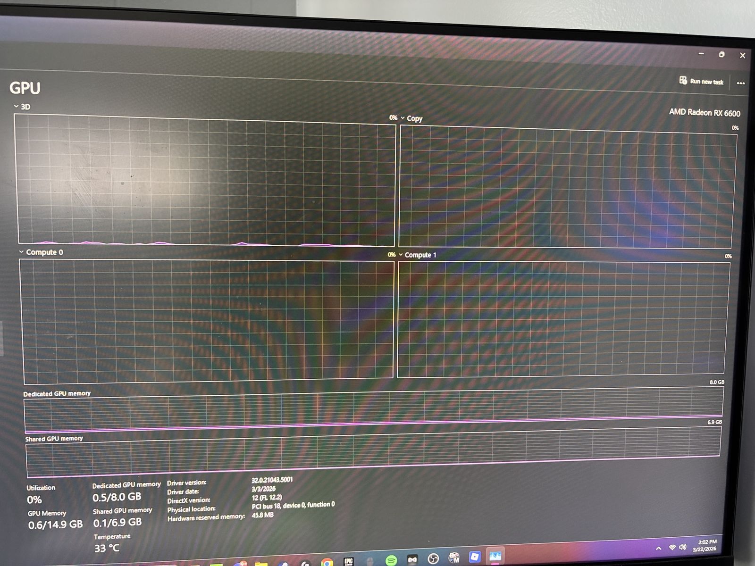Show hidden system tray icons

(x=658, y=548)
